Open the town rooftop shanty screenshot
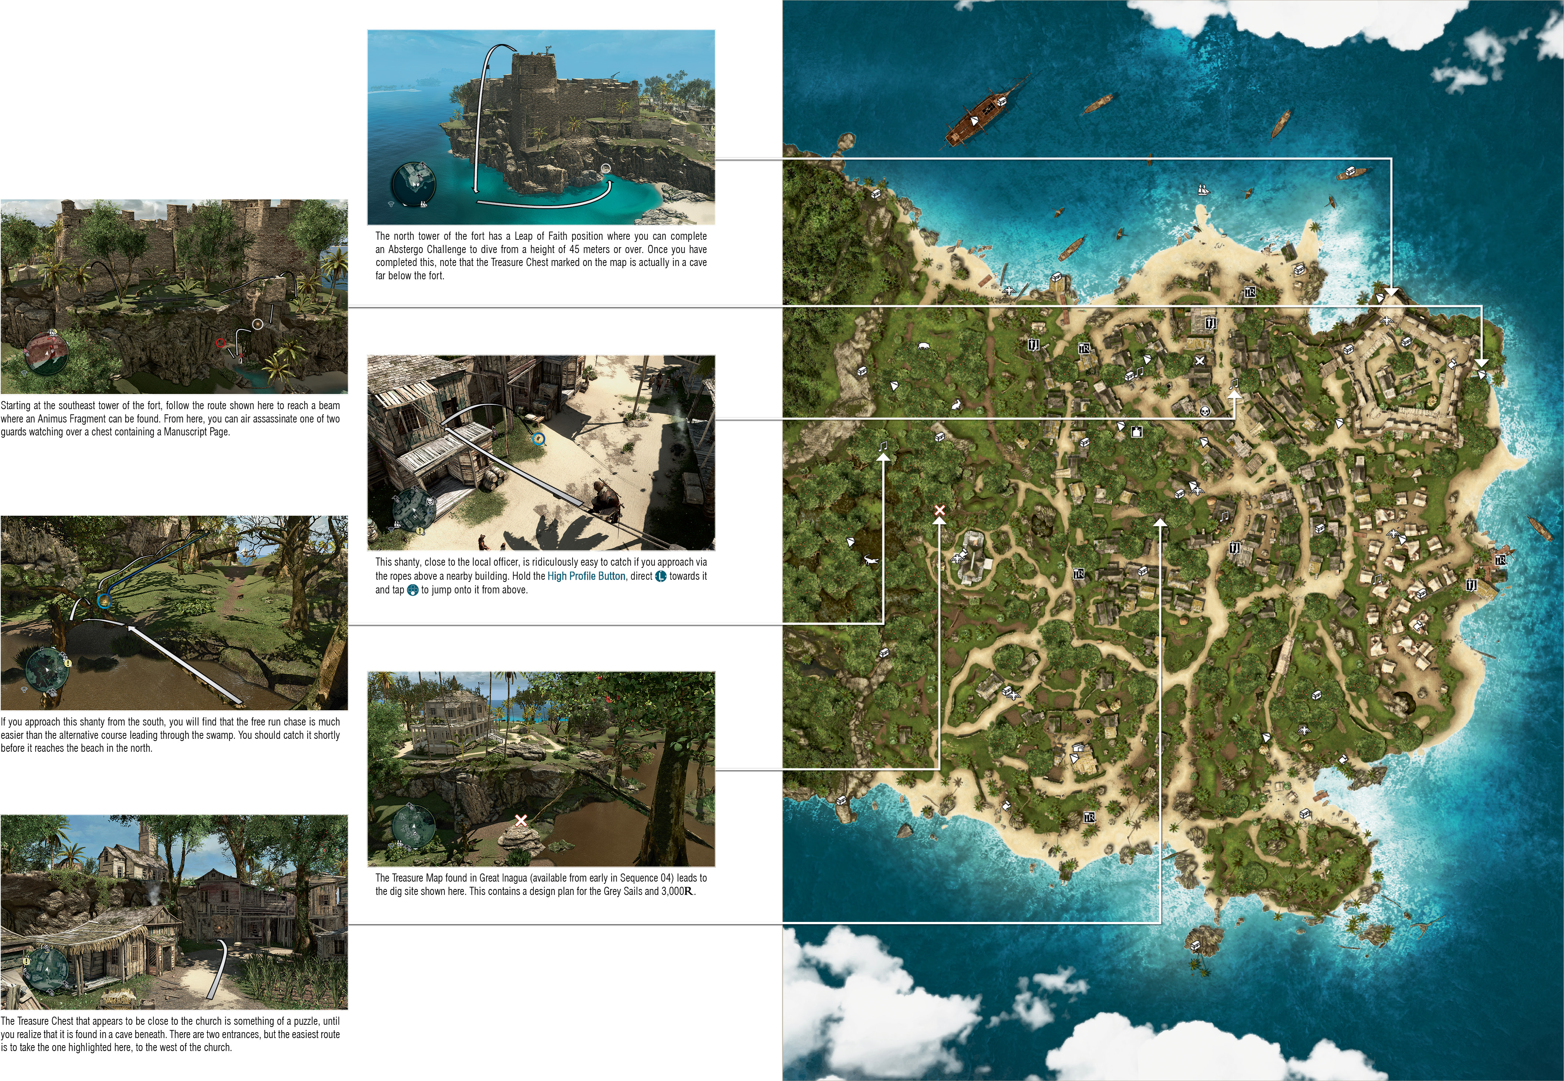Viewport: 1564px width, 1081px height. [541, 452]
